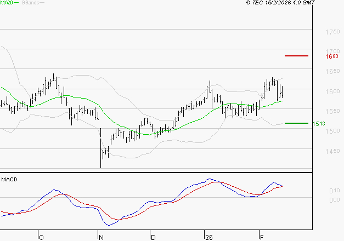
Task: Click the TEC copyright timestamp text
Action: click(281, 3)
